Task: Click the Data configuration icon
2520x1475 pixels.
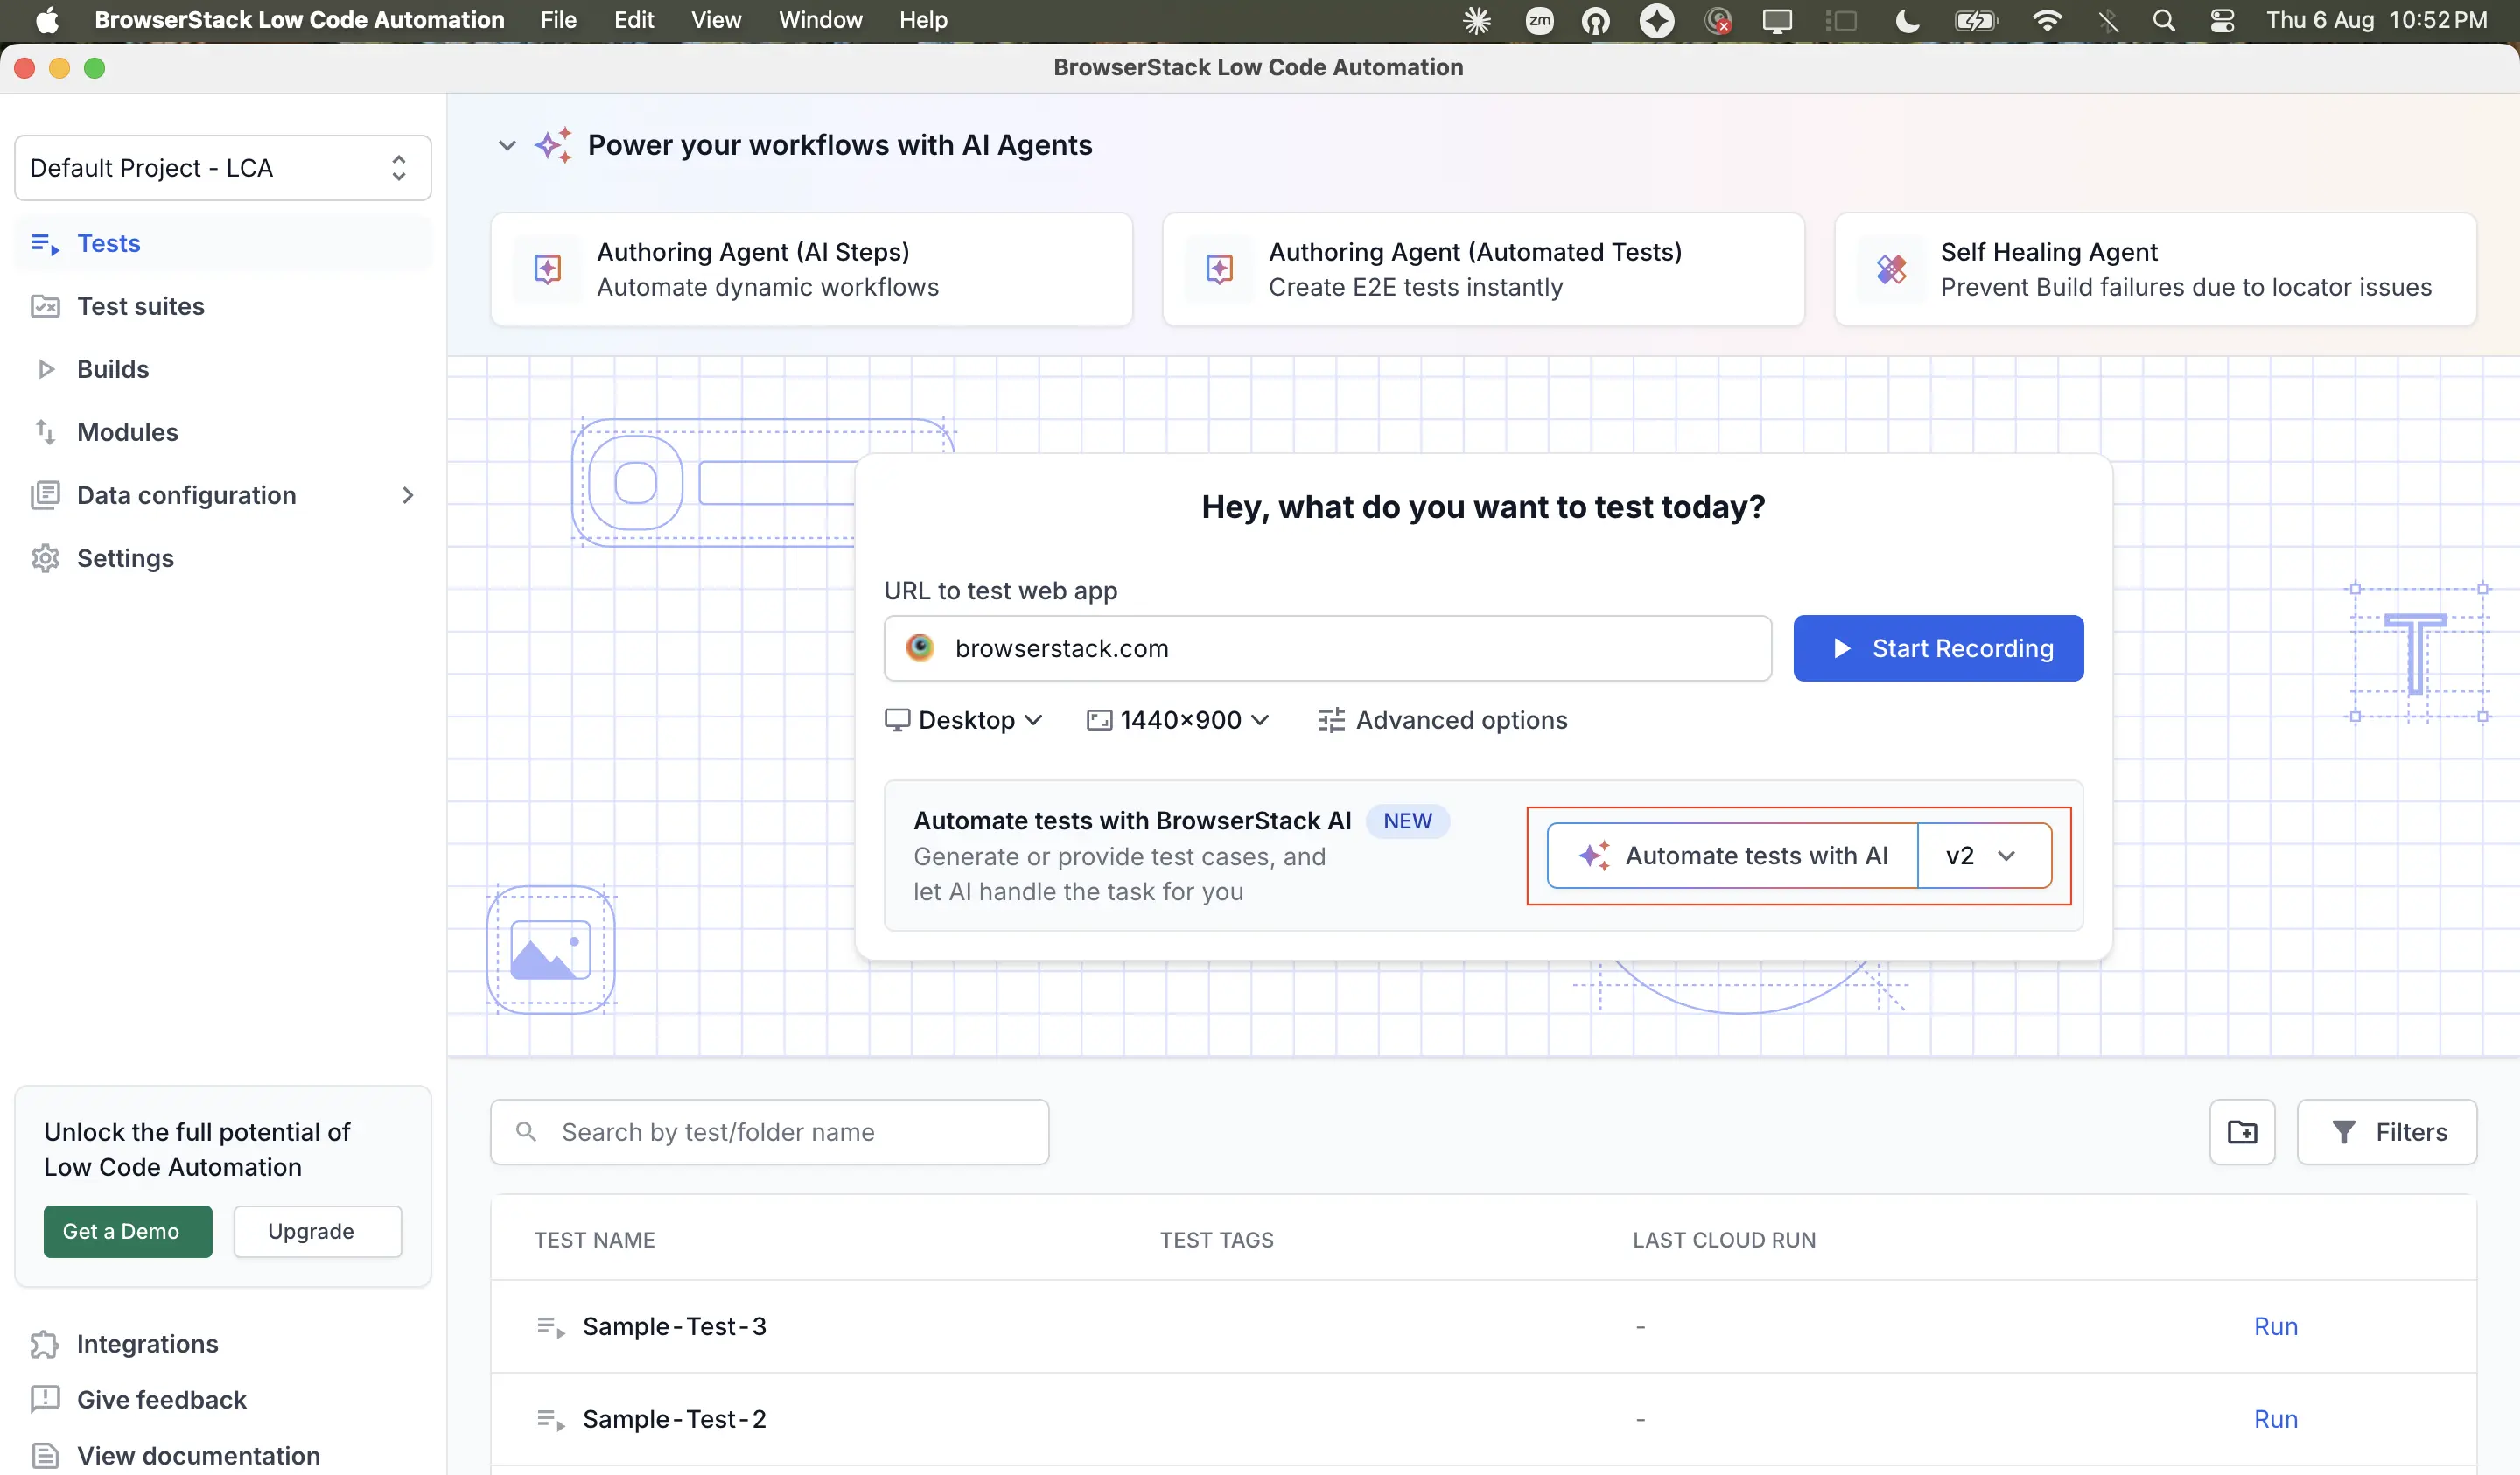Action: click(45, 495)
